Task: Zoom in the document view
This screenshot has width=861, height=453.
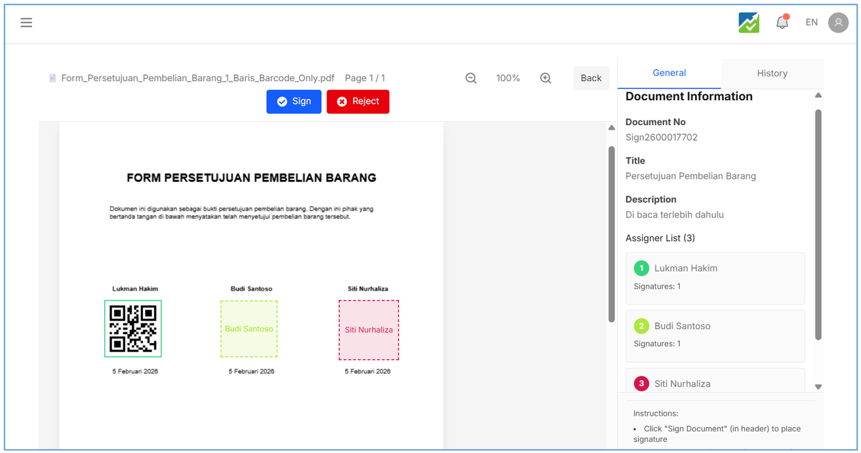Action: pos(546,78)
